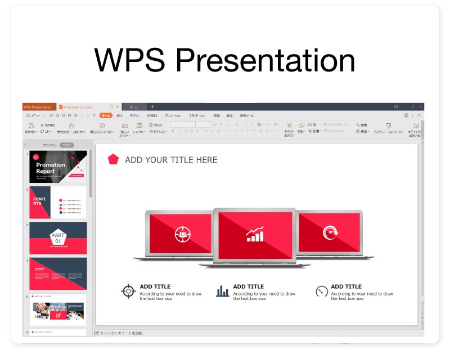The width and height of the screenshot is (450, 349).
Task: Open the Animation (アニメーション) ribbon tab
Action: [173, 115]
